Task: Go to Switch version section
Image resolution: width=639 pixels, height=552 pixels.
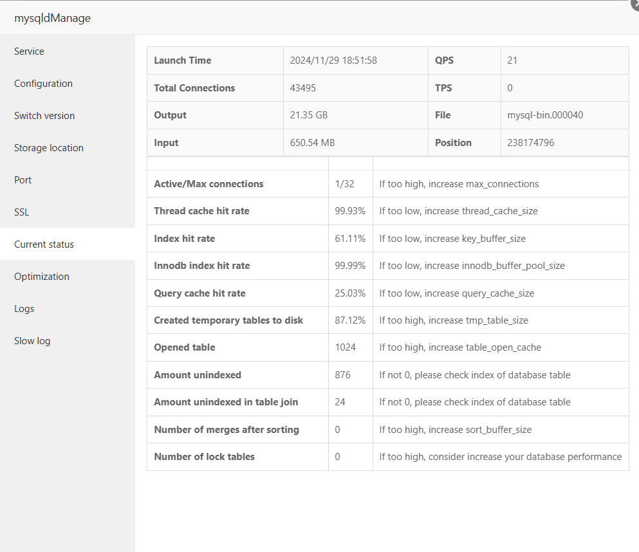Action: [44, 115]
